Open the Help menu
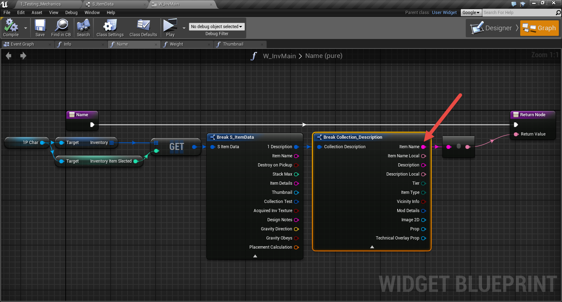 pyautogui.click(x=111, y=12)
